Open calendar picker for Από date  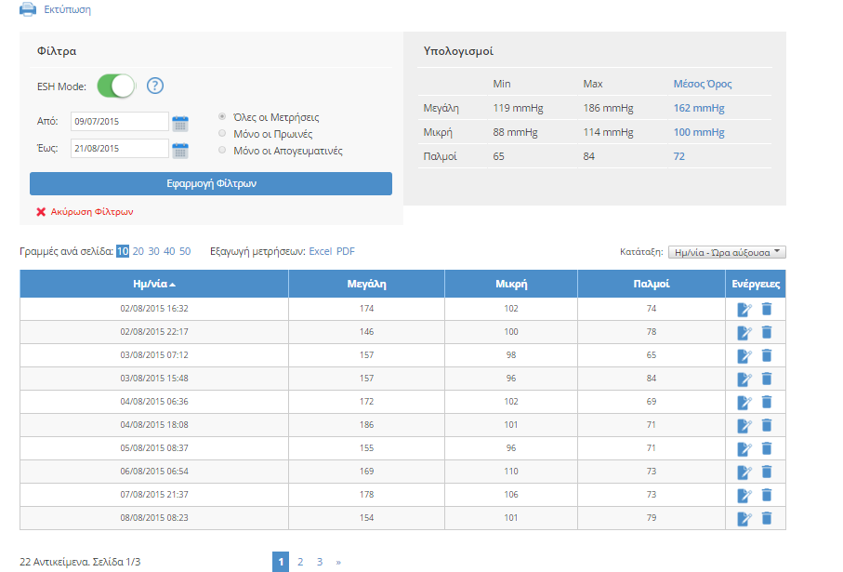click(x=180, y=122)
